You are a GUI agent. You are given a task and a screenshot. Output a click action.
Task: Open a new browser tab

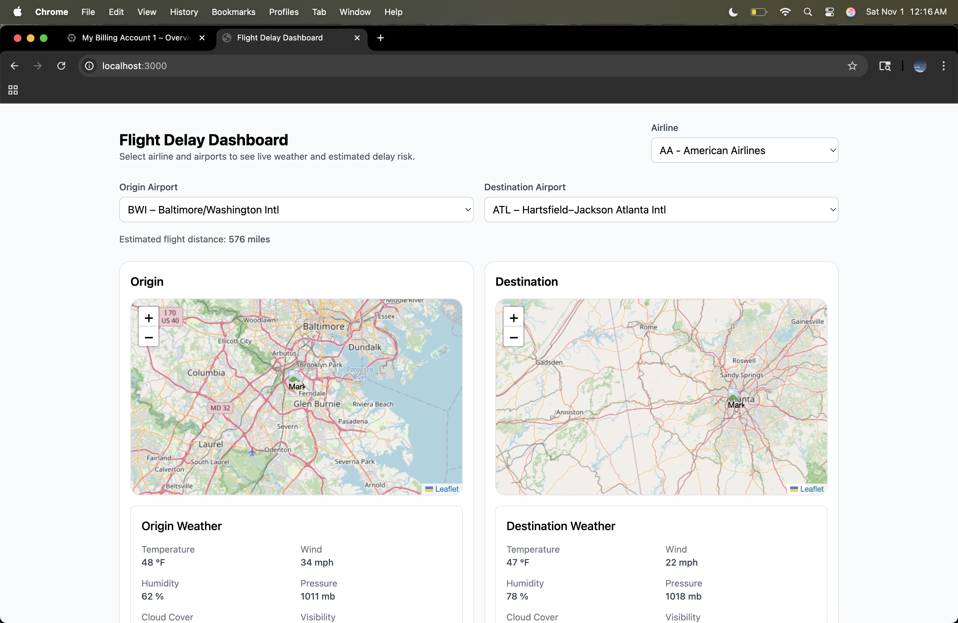[x=380, y=38]
